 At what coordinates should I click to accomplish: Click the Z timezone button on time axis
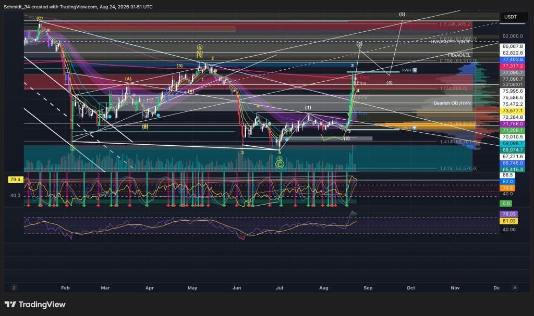point(14,288)
